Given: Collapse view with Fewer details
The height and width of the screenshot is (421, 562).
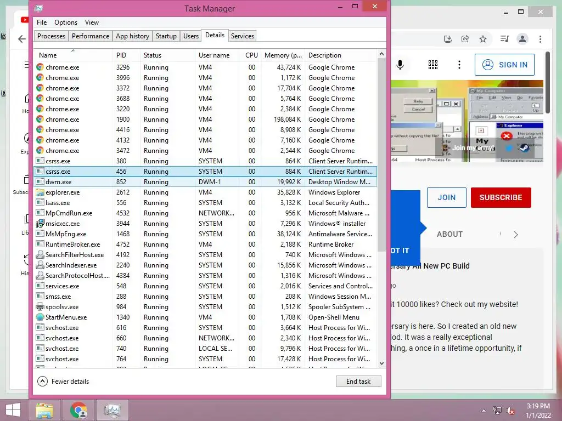Looking at the screenshot, I should pos(63,382).
